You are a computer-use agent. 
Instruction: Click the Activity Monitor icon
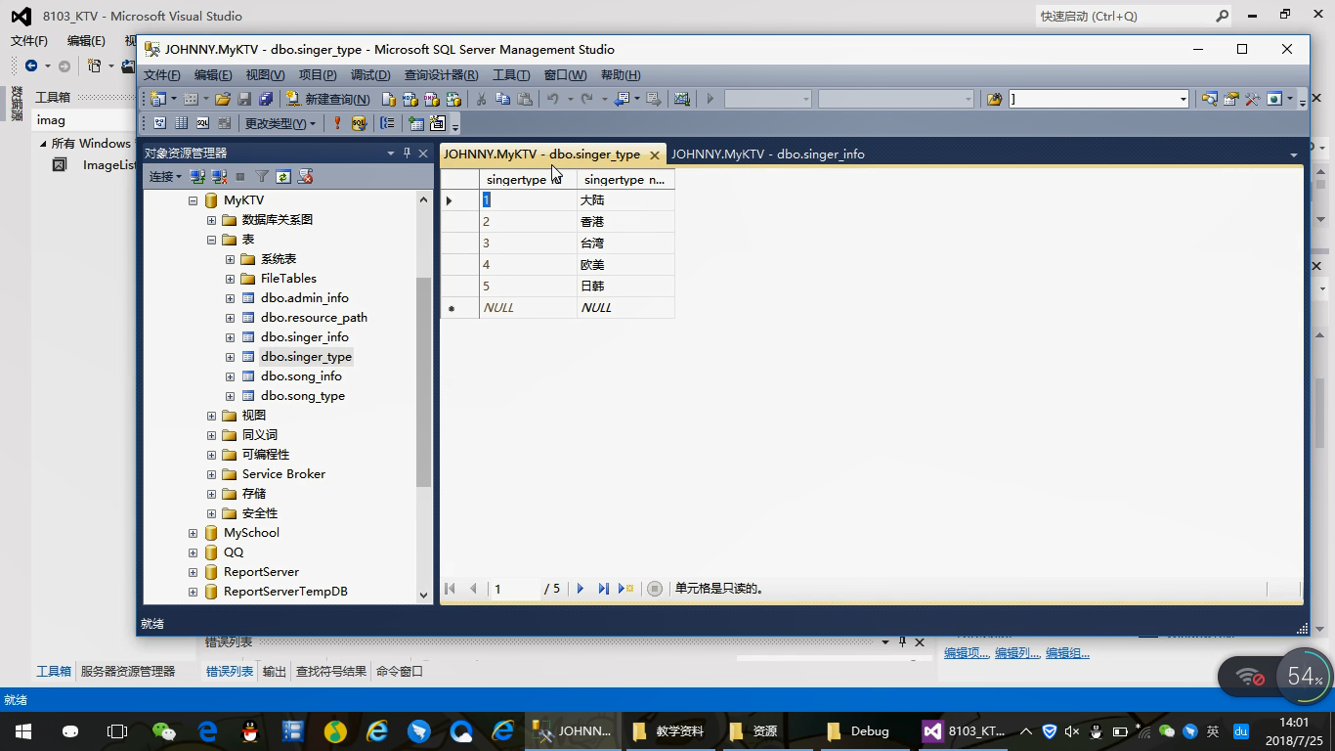pyautogui.click(x=682, y=99)
